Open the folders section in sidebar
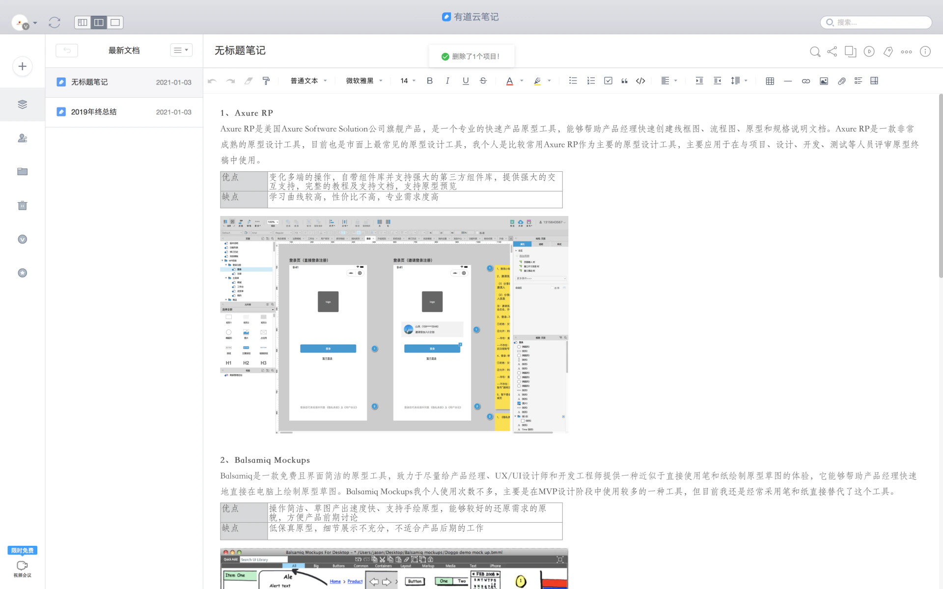The width and height of the screenshot is (943, 589). coord(23,172)
